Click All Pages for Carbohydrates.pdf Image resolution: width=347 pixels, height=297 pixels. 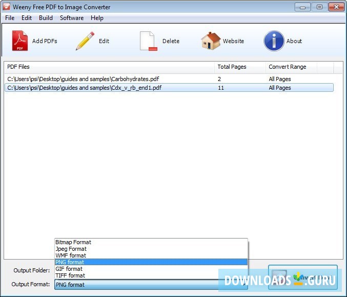click(280, 79)
